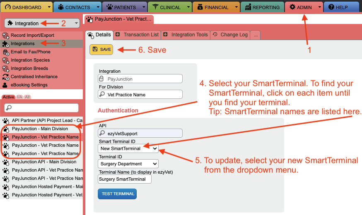Expand the Contacts dropdown arrow
362x215 pixels.
[x=98, y=7]
